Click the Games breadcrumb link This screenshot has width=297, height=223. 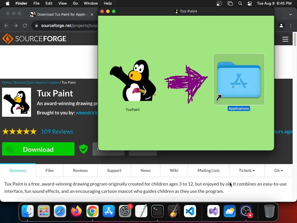54,82
